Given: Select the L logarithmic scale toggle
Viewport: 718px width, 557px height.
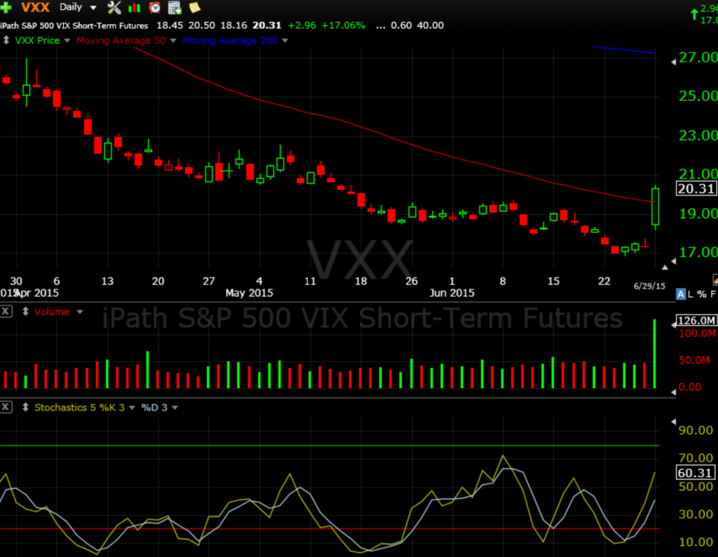Looking at the screenshot, I should [691, 294].
